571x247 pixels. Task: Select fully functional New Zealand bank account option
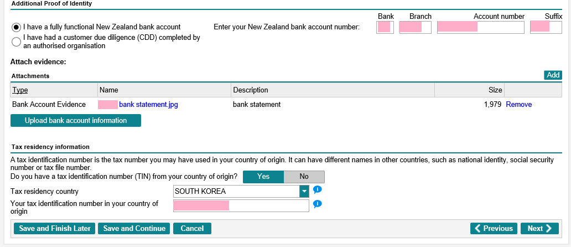coord(17,27)
